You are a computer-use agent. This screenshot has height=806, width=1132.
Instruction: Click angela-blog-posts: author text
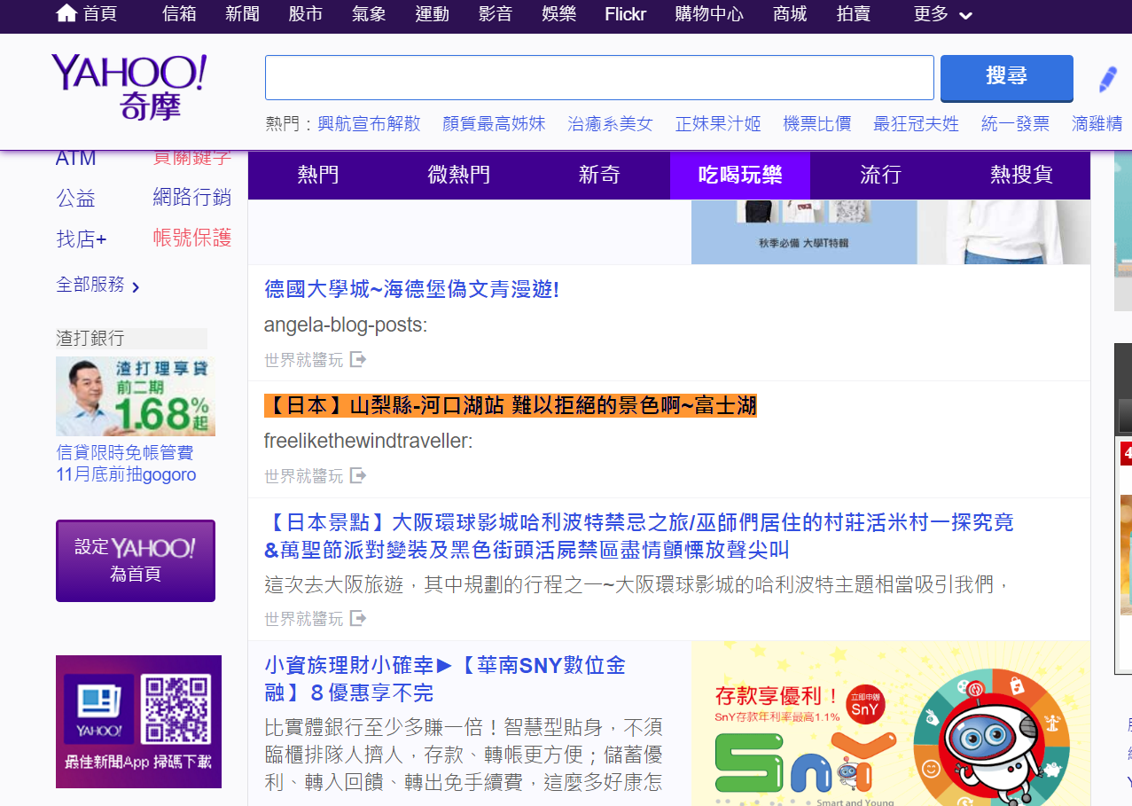346,325
